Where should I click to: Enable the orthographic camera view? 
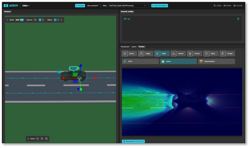point(43,20)
